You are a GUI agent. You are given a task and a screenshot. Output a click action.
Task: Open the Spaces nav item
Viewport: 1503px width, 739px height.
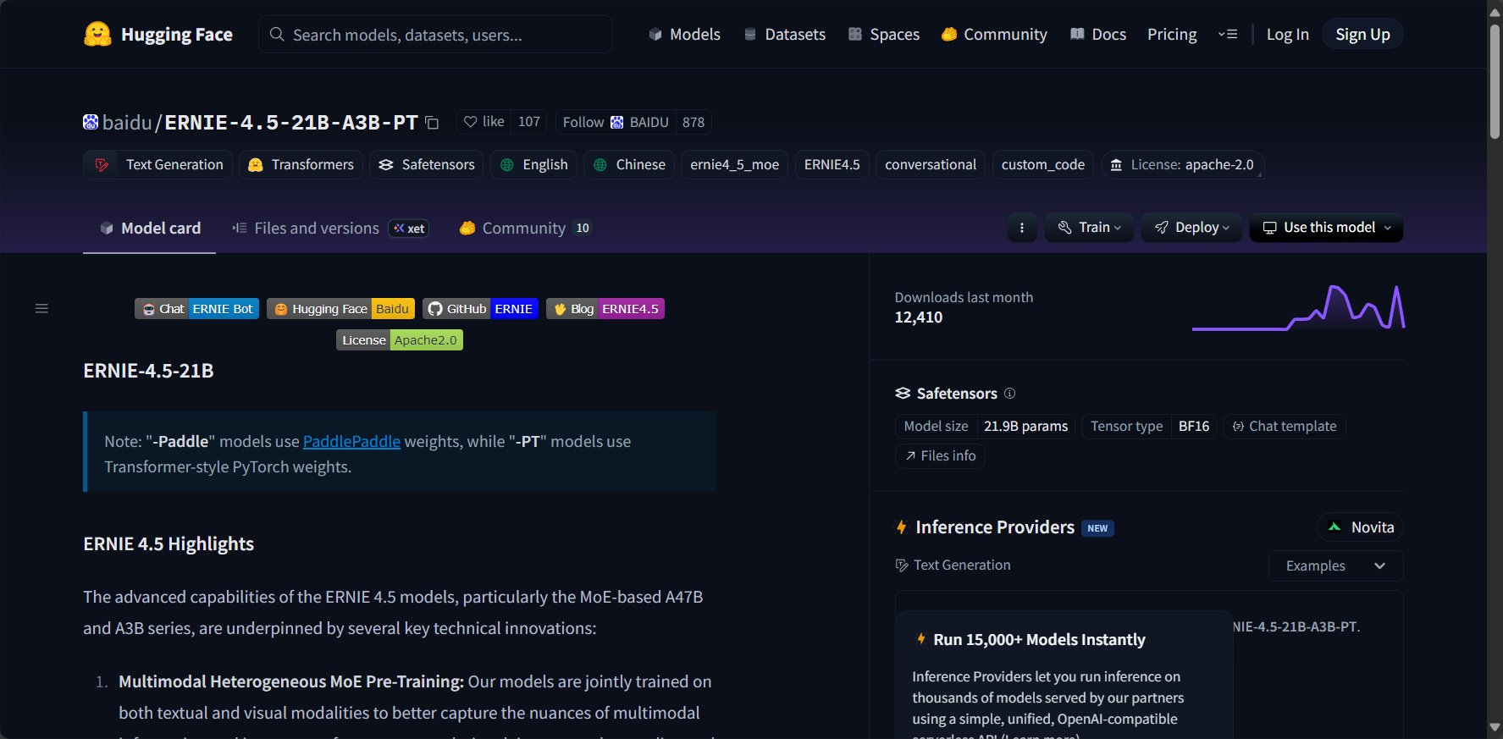884,35
